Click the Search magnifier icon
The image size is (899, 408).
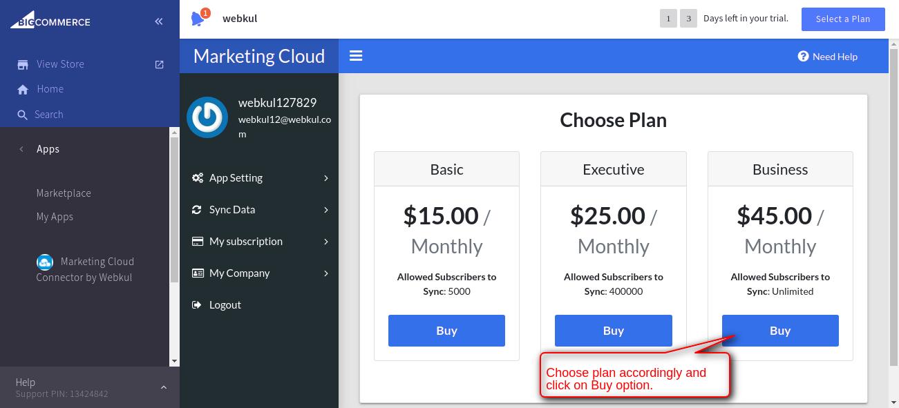pos(23,115)
